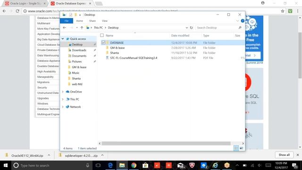Viewport: 302px width, 170px height.
Task: Open sqldeveloper zip download options arrow
Action: 102,155
